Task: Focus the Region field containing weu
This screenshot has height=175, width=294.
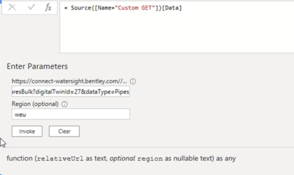Action: coord(71,115)
